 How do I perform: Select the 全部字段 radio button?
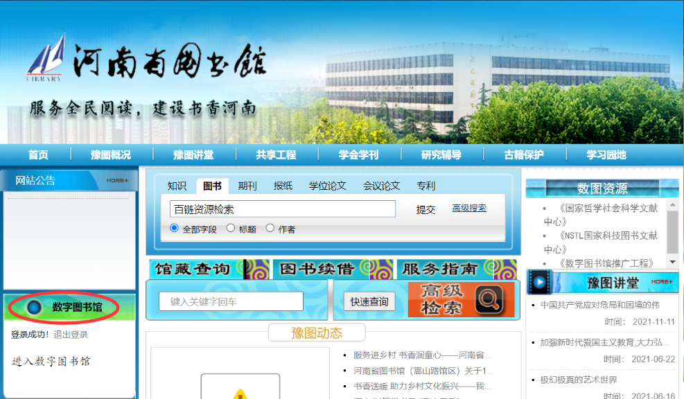174,228
